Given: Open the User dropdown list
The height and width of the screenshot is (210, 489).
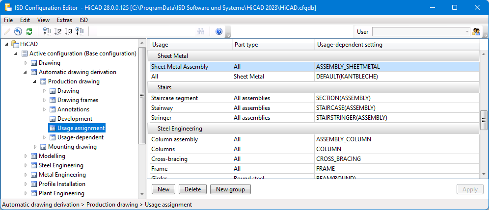Looking at the screenshot, I should (467, 32).
